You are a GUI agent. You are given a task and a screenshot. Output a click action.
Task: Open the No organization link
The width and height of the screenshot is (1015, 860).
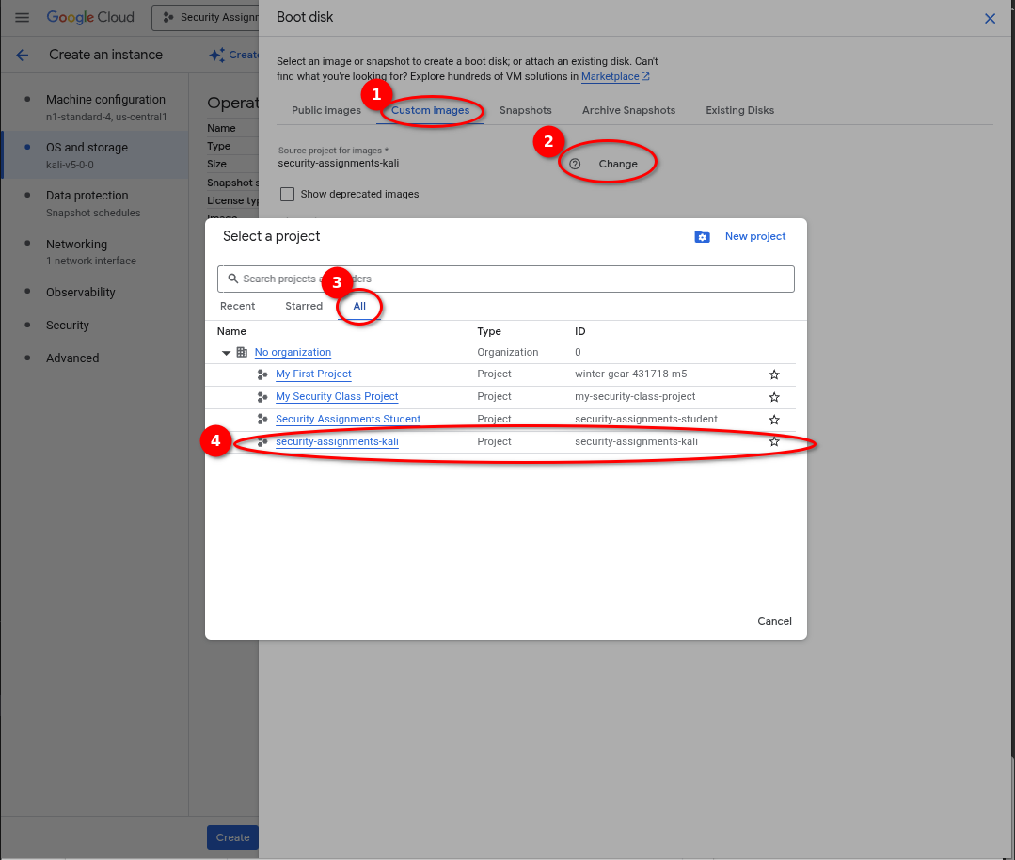point(293,352)
